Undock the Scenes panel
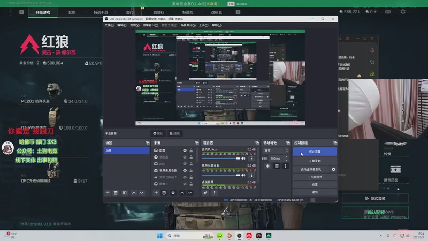The height and width of the screenshot is (241, 428). click(148, 142)
